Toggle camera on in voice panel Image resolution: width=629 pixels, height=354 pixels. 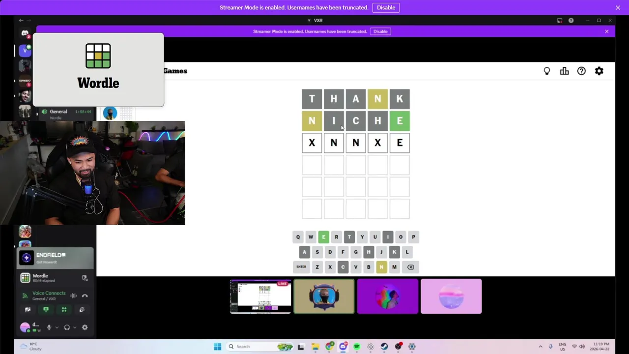coord(28,309)
